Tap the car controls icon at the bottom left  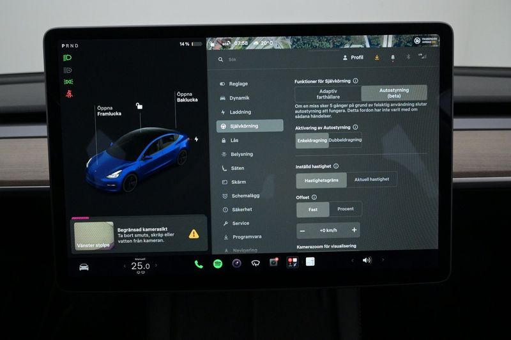tap(84, 267)
